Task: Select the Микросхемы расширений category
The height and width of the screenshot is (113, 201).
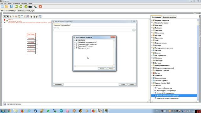Action: (165, 68)
